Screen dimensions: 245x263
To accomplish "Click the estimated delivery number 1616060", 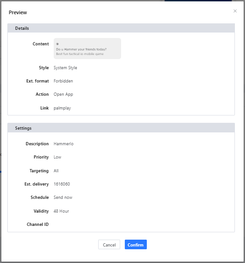I will point(61,184).
